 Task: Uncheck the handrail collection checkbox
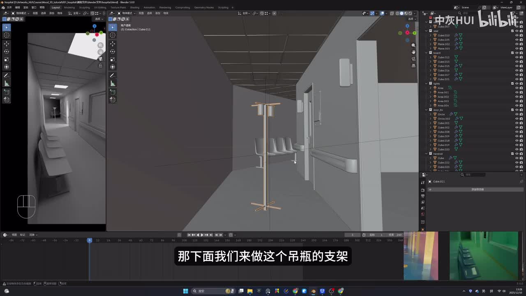click(512, 154)
